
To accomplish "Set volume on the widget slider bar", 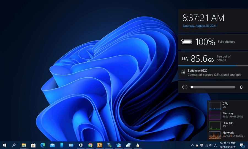I will click(x=212, y=87).
